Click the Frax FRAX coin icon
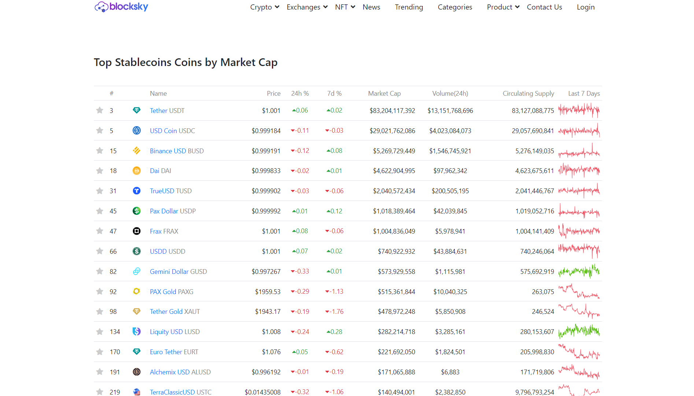The image size is (694, 396). click(137, 231)
